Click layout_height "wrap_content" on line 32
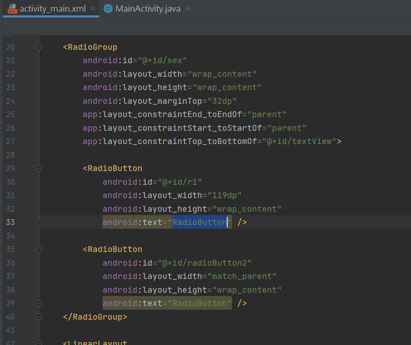The height and width of the screenshot is (345, 411). coord(247,209)
